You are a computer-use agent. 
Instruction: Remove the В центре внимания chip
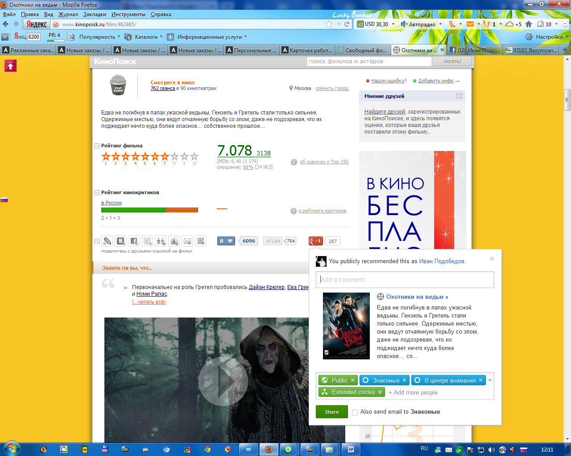point(480,380)
